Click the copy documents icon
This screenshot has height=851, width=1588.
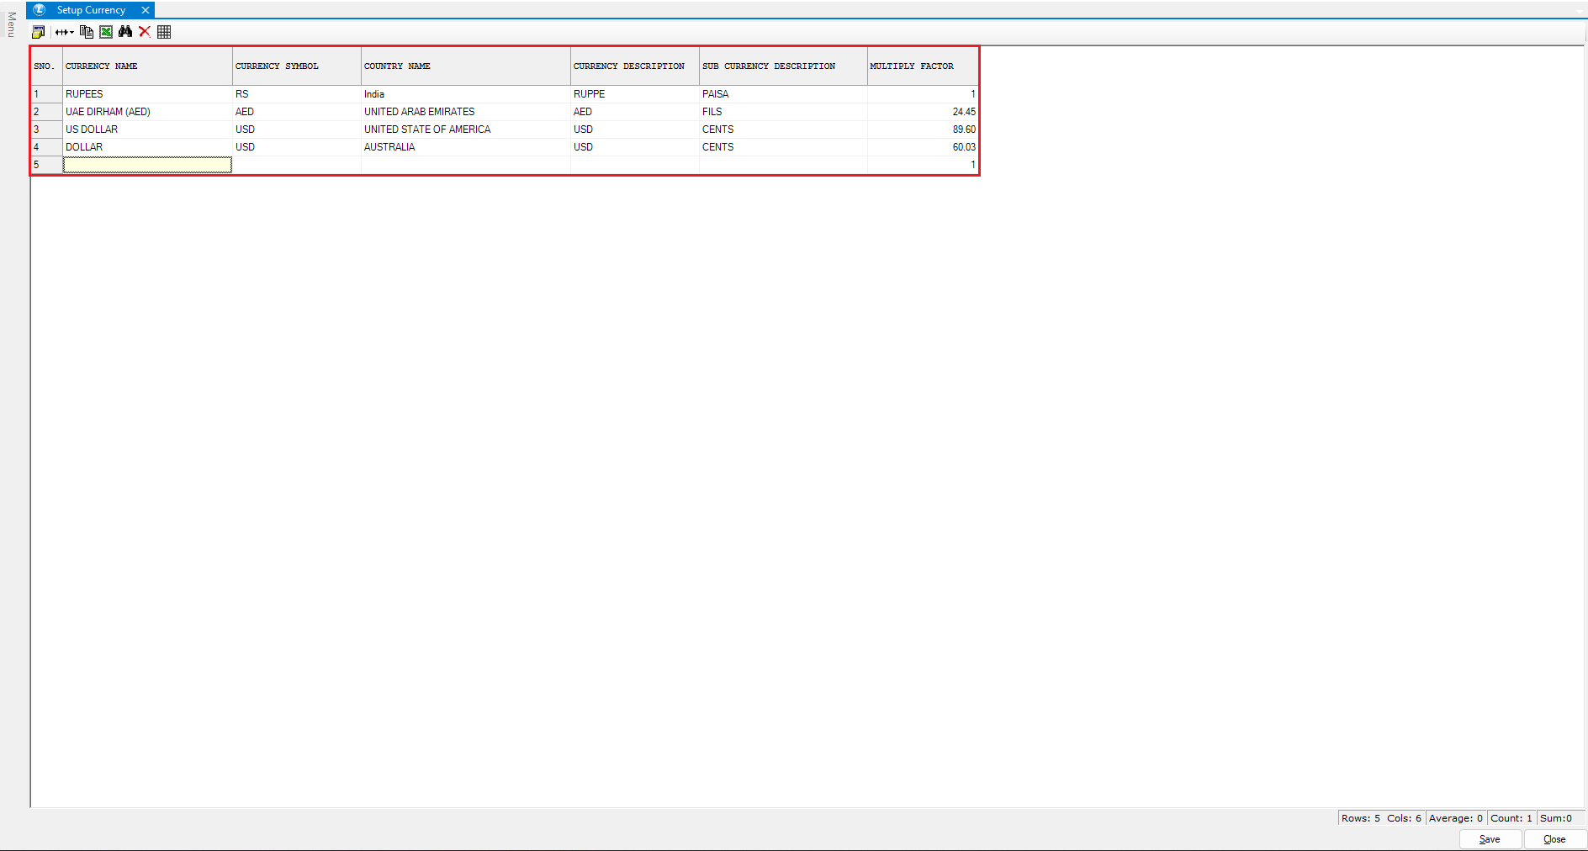(x=86, y=32)
